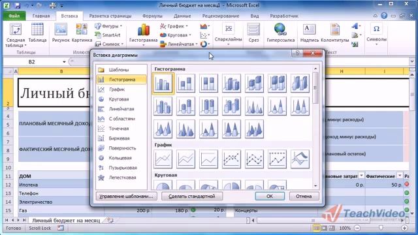
Task: Choose Линейчатая in the chart type list
Action: point(121,109)
